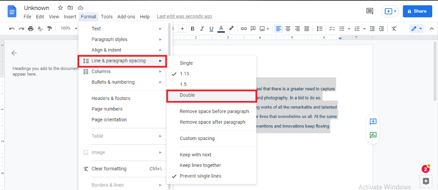The width and height of the screenshot is (438, 190).
Task: Toggle Underline formatting
Action: 211,28
